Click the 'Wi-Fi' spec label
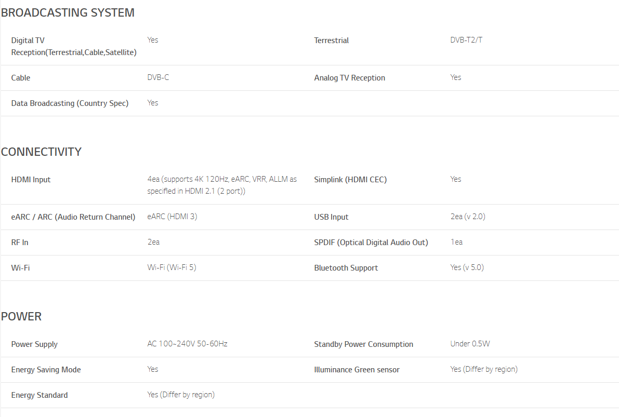This screenshot has width=619, height=417. (x=20, y=268)
